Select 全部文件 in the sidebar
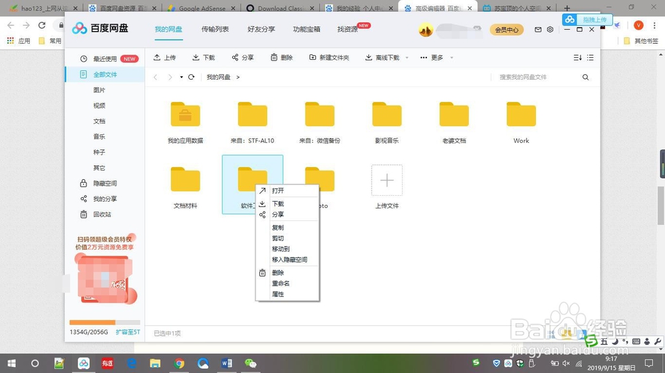Viewport: 665px width, 373px height. (105, 74)
